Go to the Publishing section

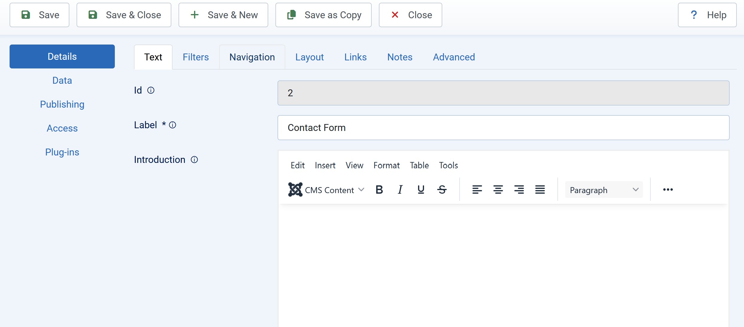(x=62, y=104)
